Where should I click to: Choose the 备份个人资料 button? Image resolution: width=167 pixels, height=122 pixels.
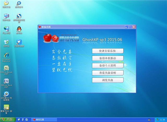click(x=108, y=65)
